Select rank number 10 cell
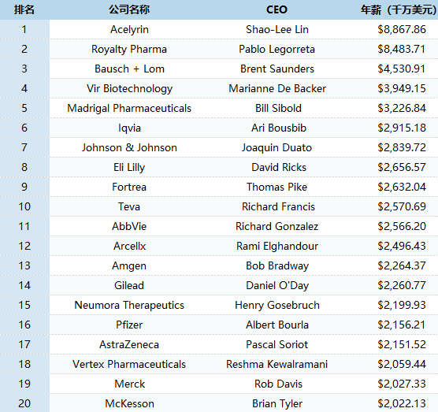The width and height of the screenshot is (438, 412). coord(24,206)
